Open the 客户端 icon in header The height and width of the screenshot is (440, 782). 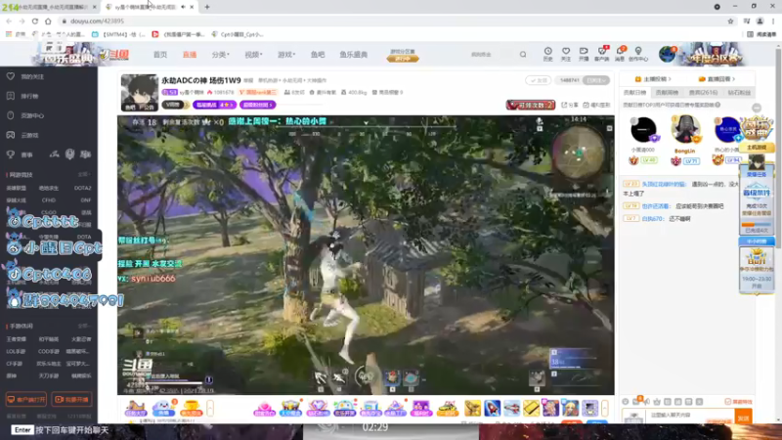click(x=602, y=54)
